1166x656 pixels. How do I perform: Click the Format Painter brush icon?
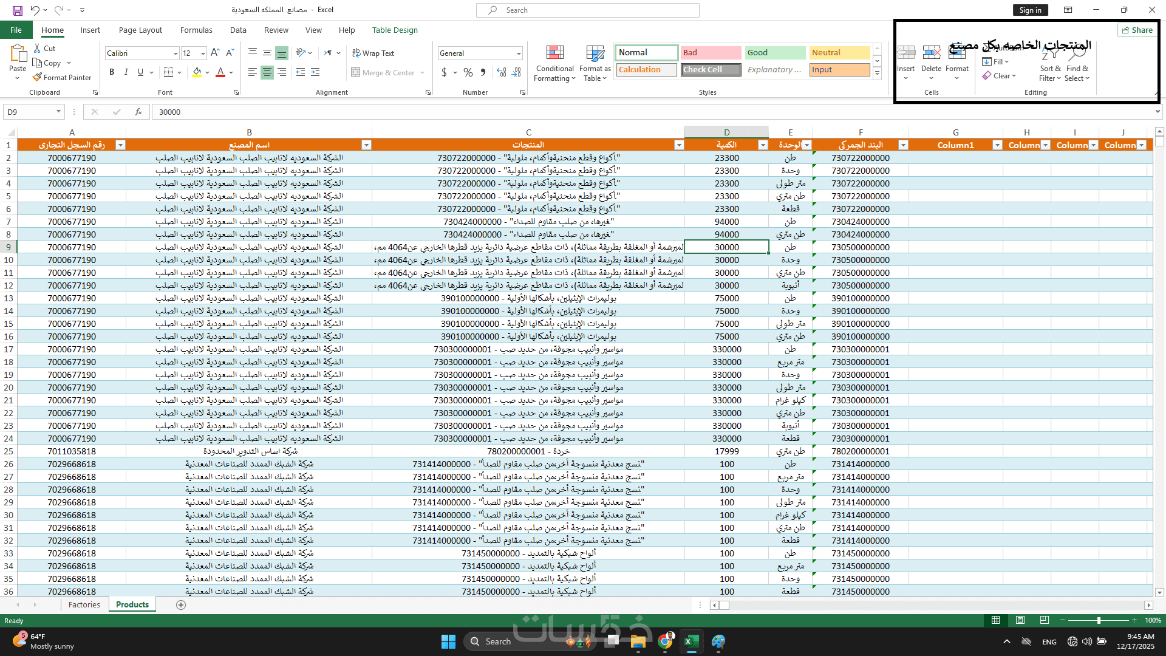pos(38,78)
